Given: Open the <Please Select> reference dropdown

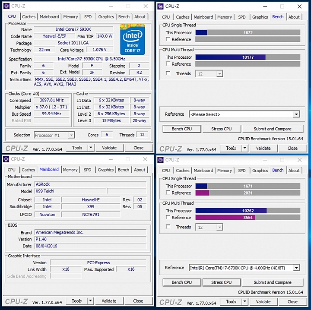Looking at the screenshot, I should (x=296, y=114).
